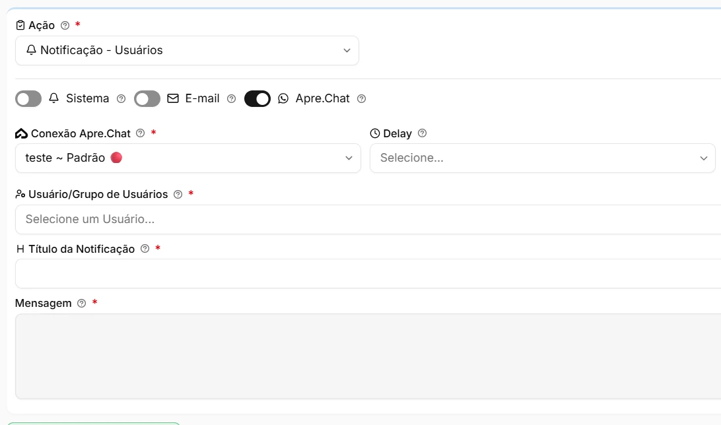Open the Ação dropdown showing Notificação - Usuários

[x=187, y=51]
